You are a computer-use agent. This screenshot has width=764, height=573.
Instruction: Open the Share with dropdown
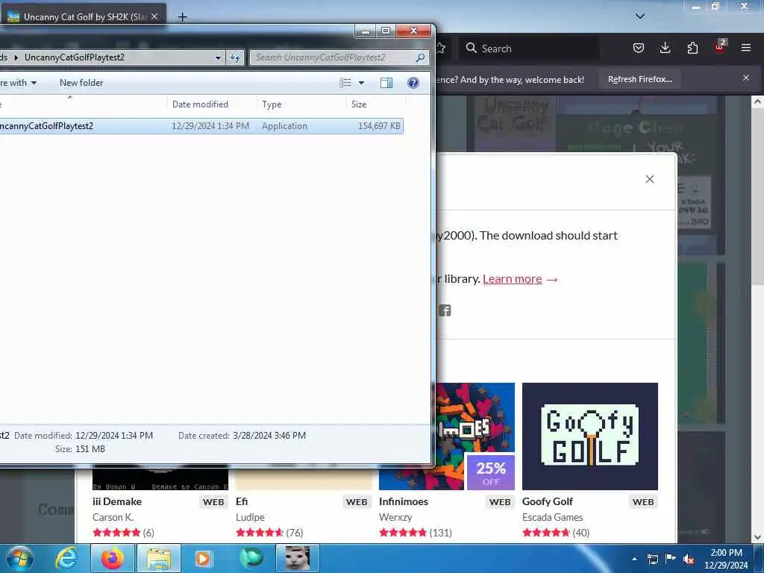pyautogui.click(x=18, y=83)
